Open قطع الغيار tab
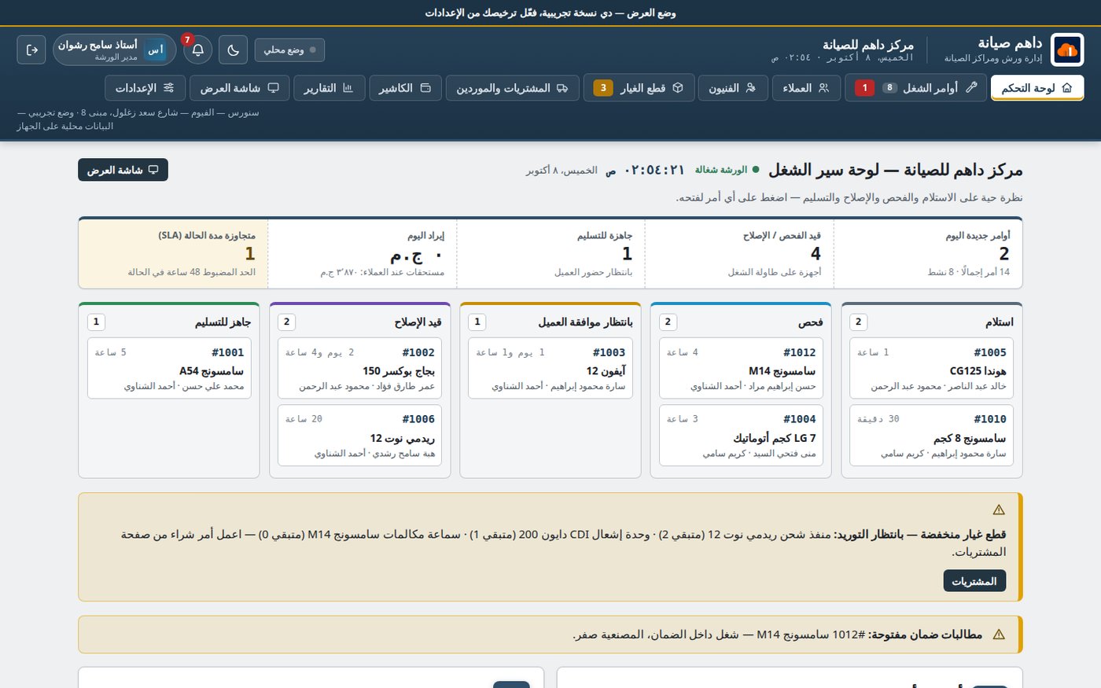The height and width of the screenshot is (688, 1101). 639,88
